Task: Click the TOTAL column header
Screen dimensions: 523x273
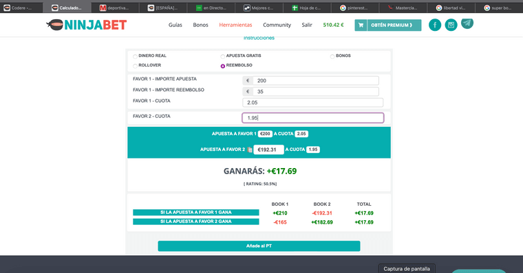Action: [364, 204]
